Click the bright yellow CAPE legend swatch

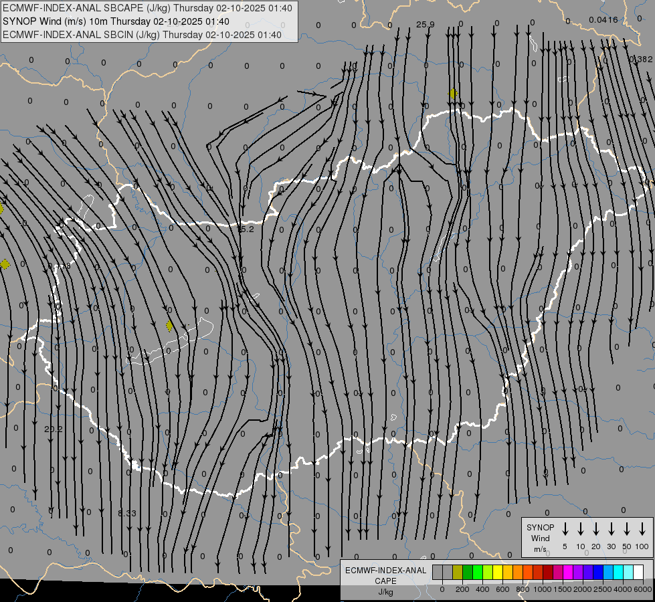pyautogui.click(x=498, y=572)
